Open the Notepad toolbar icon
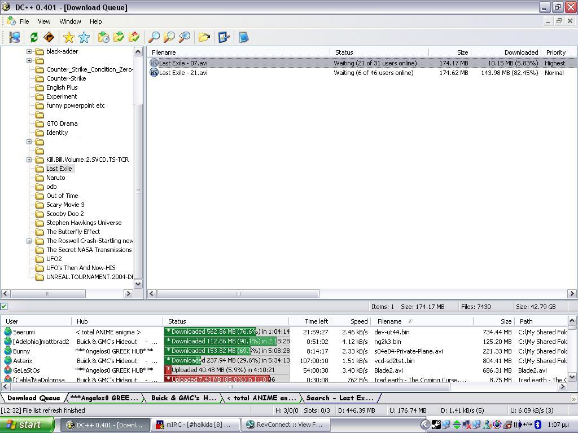578x433 pixels. coord(243,37)
